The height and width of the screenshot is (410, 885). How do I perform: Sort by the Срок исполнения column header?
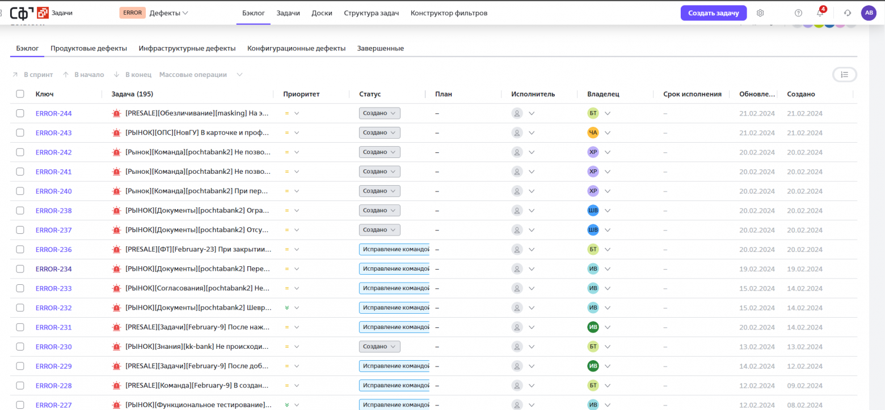pyautogui.click(x=692, y=94)
